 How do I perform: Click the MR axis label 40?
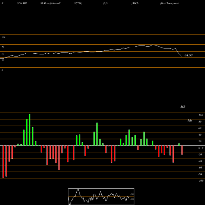point(200,135)
